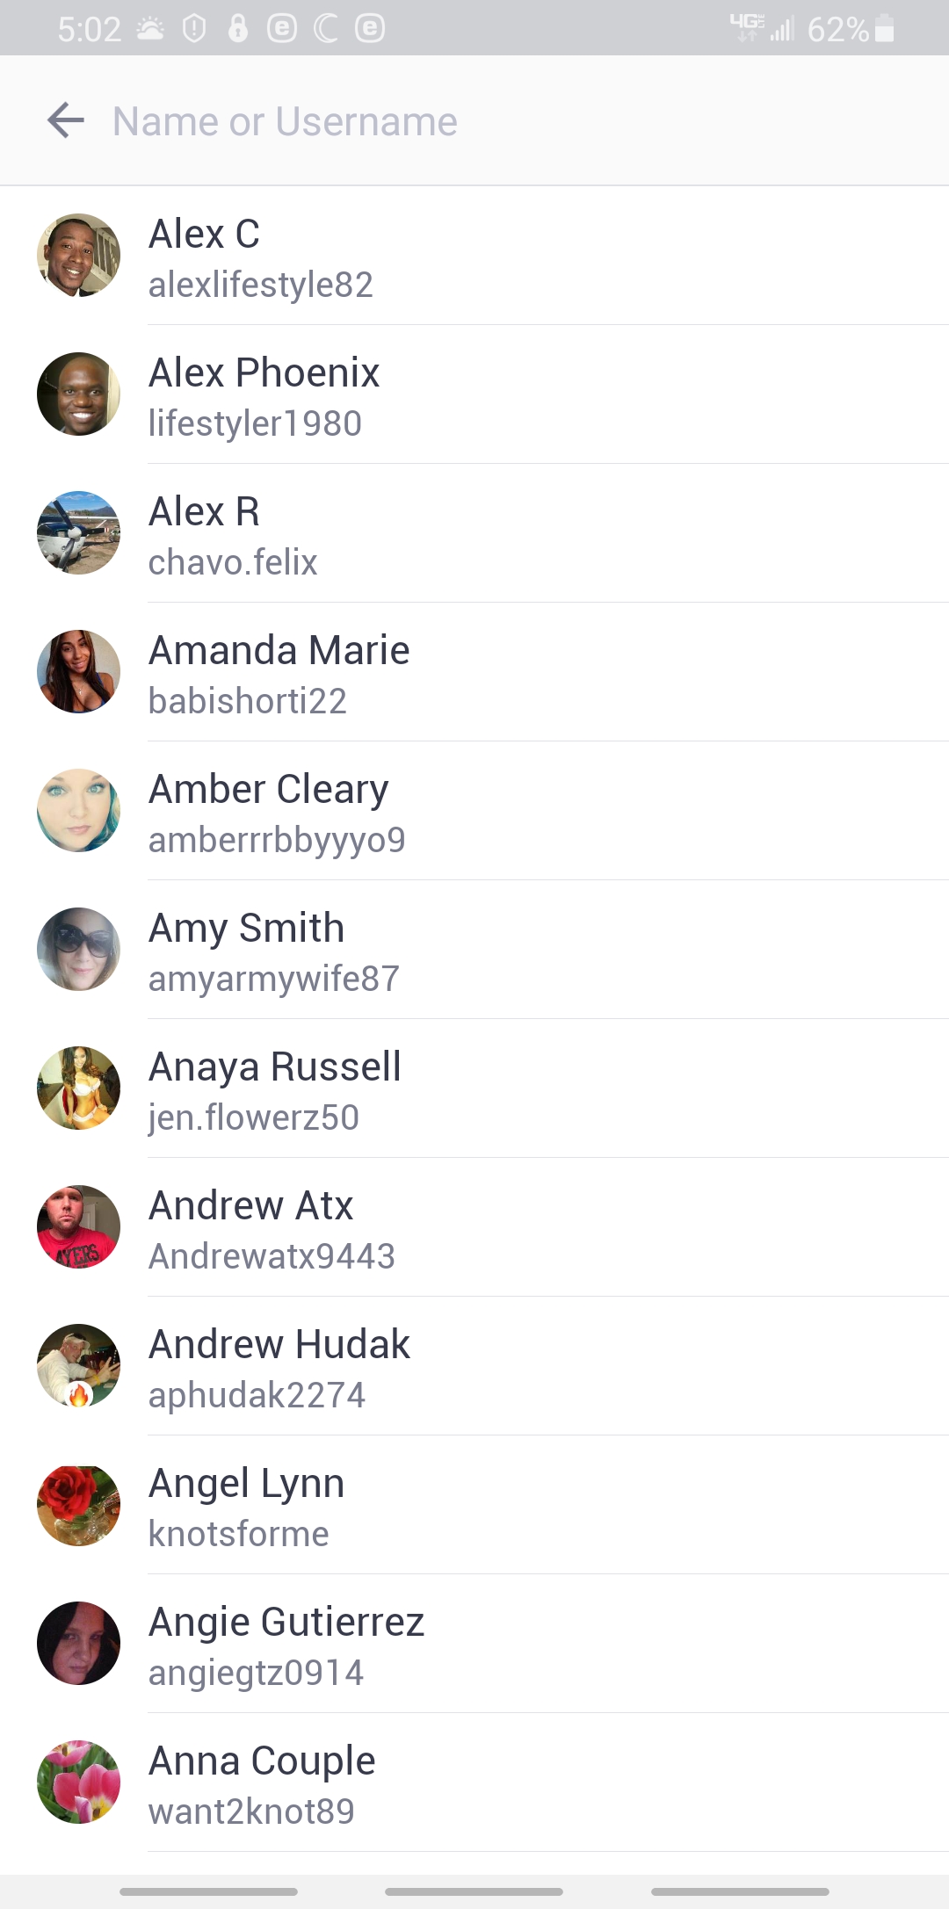Viewport: 949px width, 1909px height.
Task: Select Angel Lynn knotsforme
Action: coord(474,1505)
